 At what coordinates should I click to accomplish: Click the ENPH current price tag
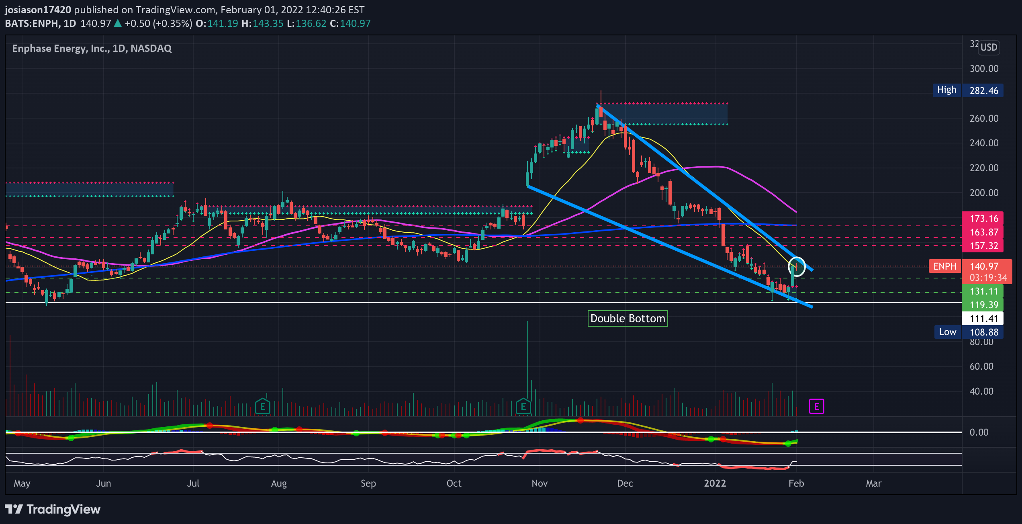pyautogui.click(x=944, y=266)
